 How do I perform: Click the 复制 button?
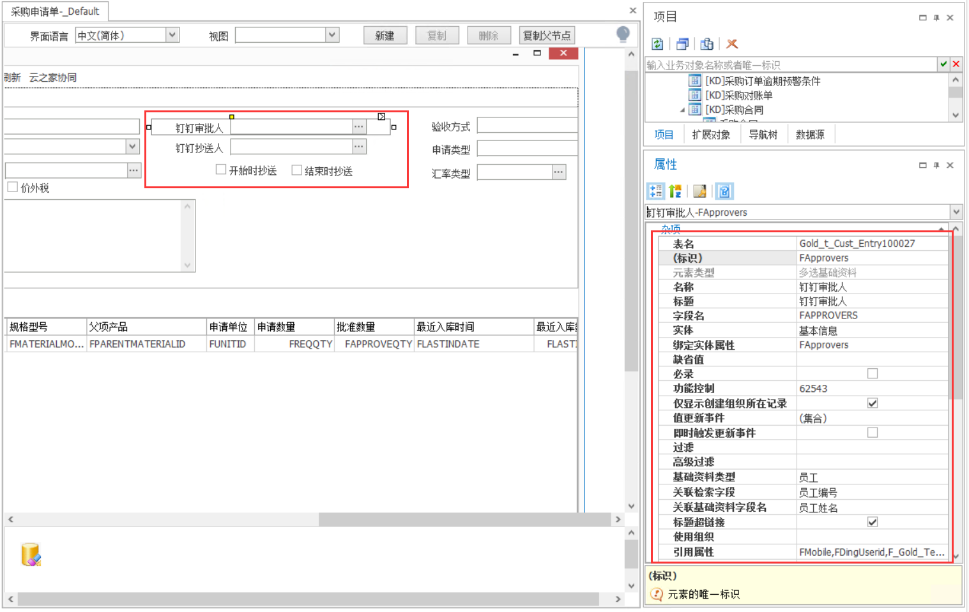pos(437,35)
